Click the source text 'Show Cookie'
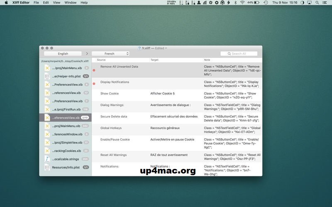Screen dimensions: 332x207 click(110, 94)
